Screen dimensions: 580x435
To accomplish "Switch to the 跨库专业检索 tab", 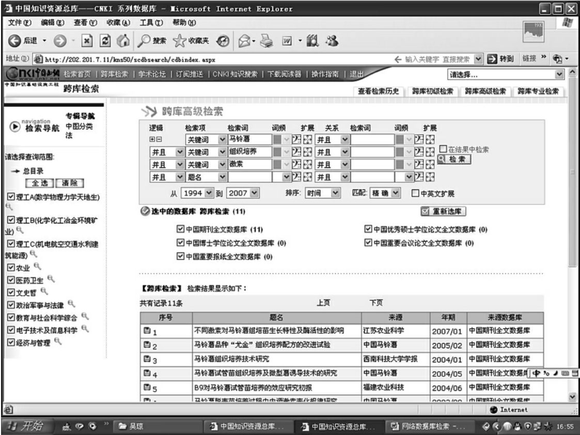I will pos(540,91).
